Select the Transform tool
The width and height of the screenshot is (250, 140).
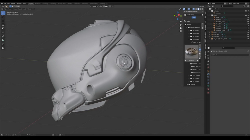click(x=3, y=32)
